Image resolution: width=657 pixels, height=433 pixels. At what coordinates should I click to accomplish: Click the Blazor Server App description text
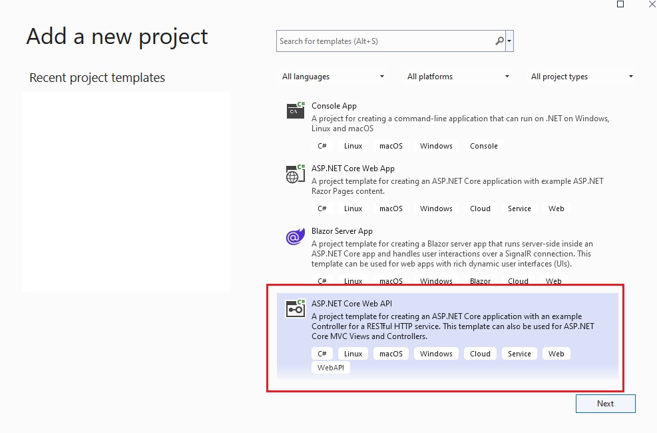click(x=452, y=254)
